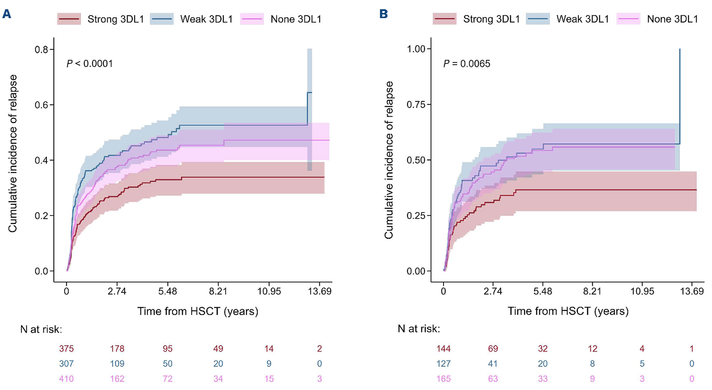
Task: Click the P < 0.0001 annotation
Action: tap(90, 64)
